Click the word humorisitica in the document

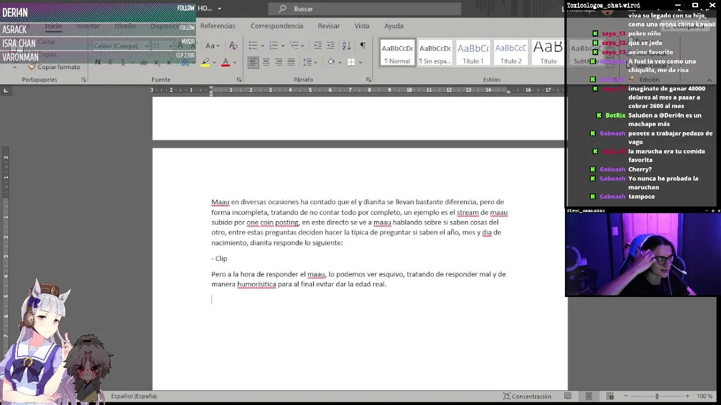tap(256, 284)
